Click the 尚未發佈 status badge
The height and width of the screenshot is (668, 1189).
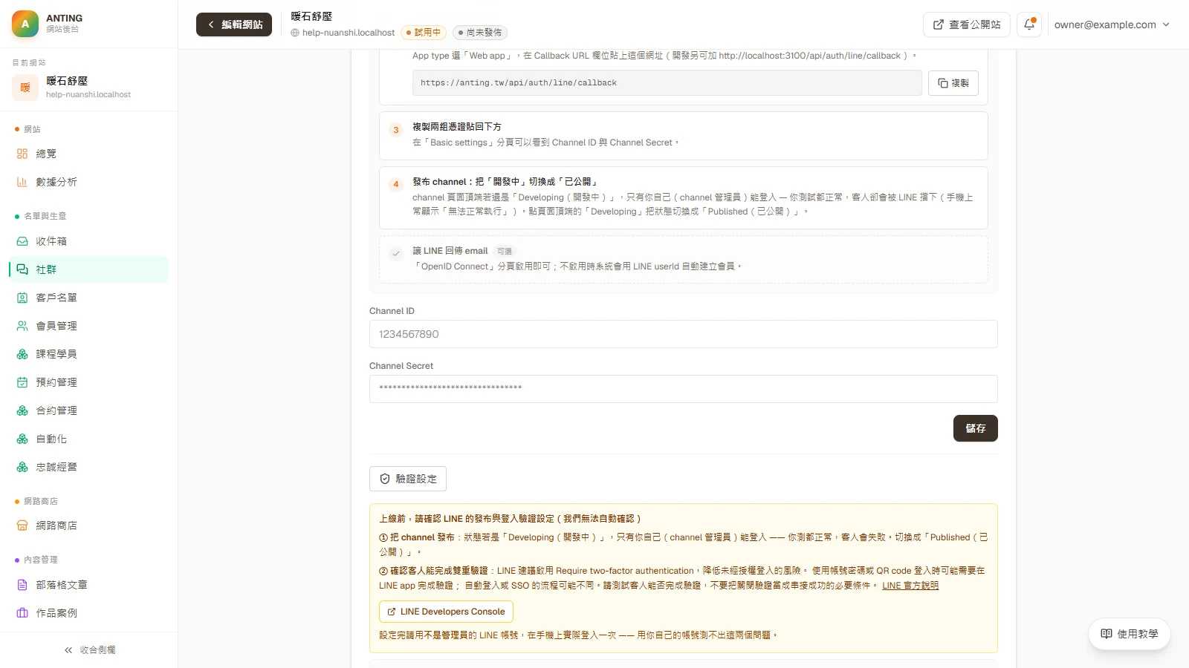pyautogui.click(x=480, y=33)
